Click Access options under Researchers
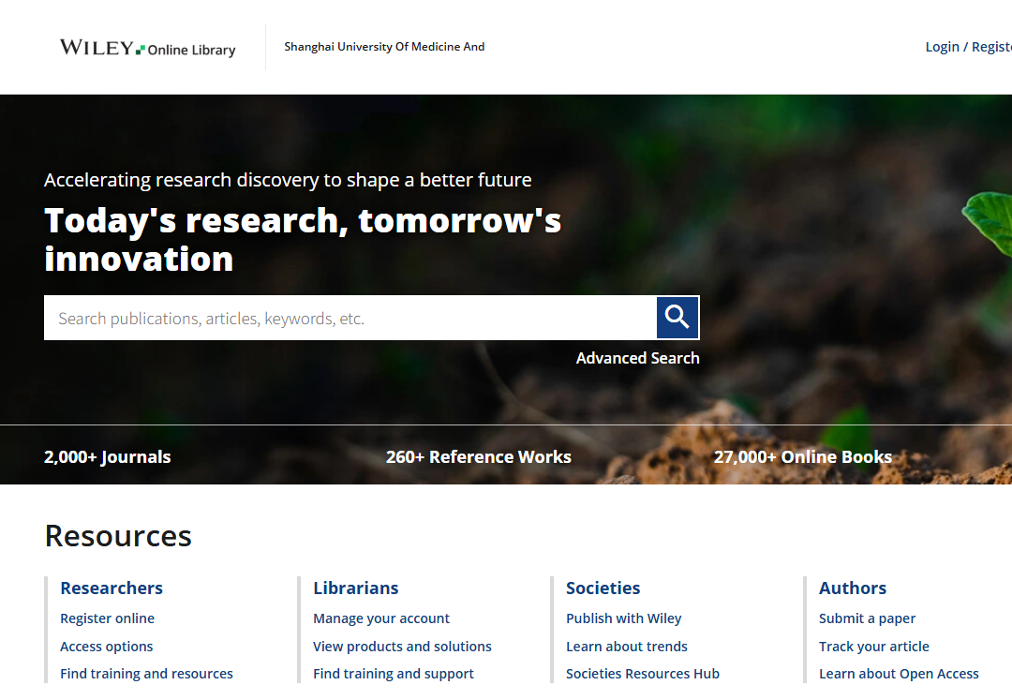This screenshot has height=700, width=1012. (107, 647)
